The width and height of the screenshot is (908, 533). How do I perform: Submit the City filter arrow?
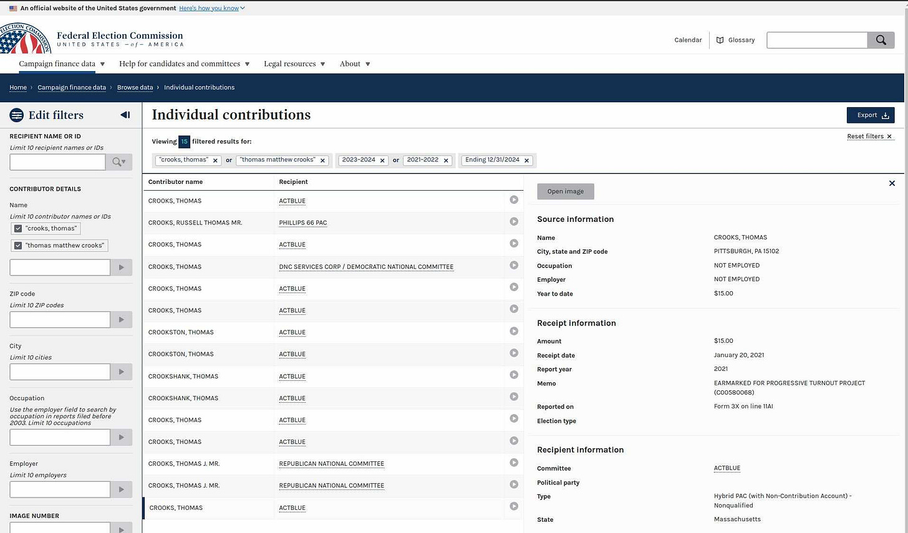121,372
